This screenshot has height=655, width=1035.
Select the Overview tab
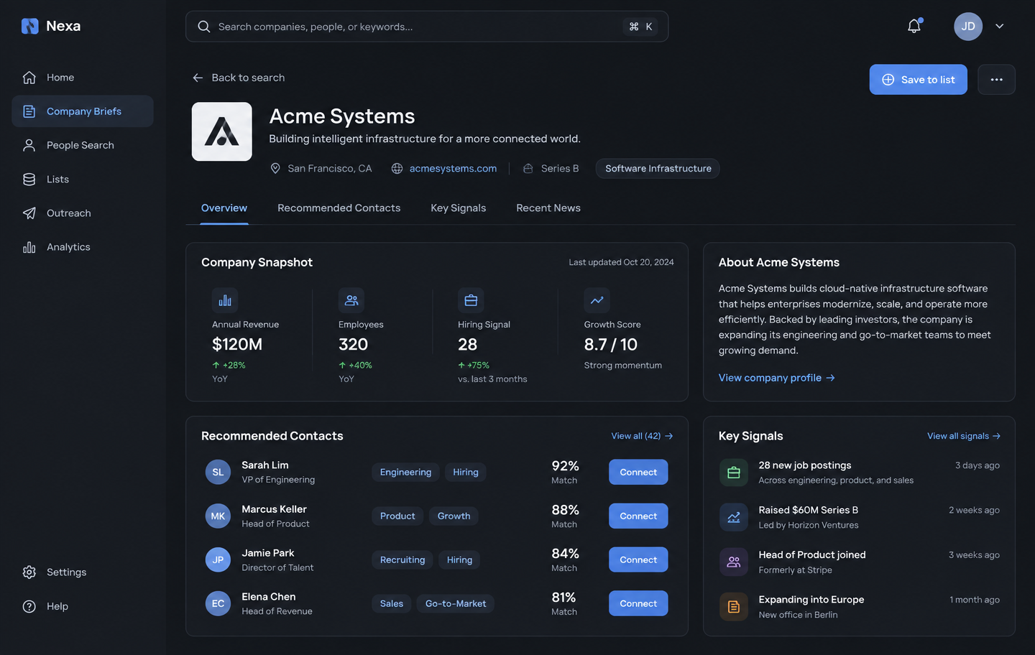point(224,208)
